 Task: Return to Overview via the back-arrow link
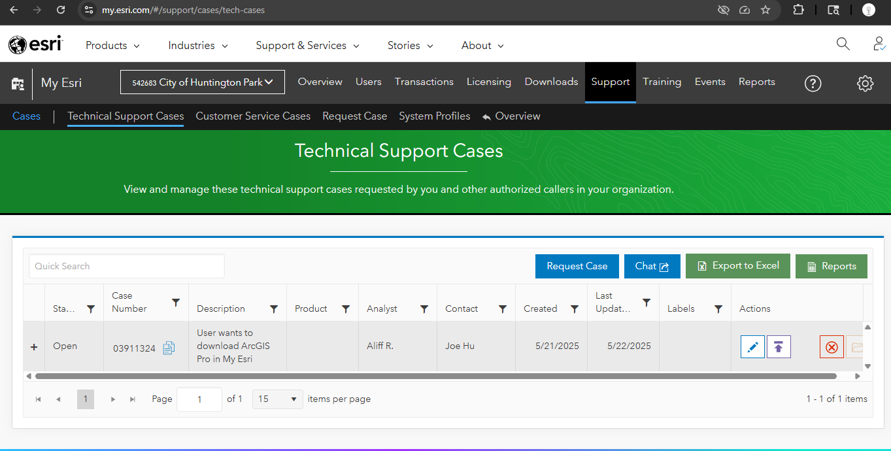click(x=511, y=116)
